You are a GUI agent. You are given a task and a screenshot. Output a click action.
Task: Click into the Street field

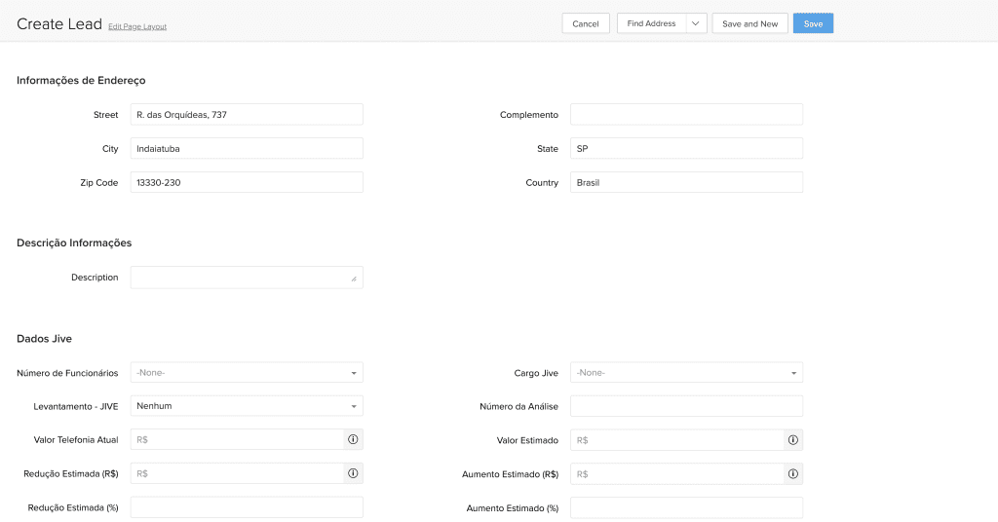tap(247, 115)
